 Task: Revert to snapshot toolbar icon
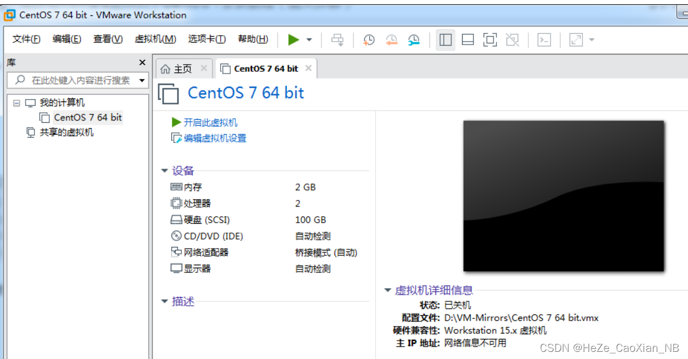coord(391,40)
